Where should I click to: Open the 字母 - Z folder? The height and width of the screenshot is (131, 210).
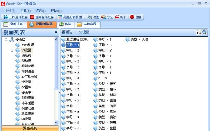point(102,73)
